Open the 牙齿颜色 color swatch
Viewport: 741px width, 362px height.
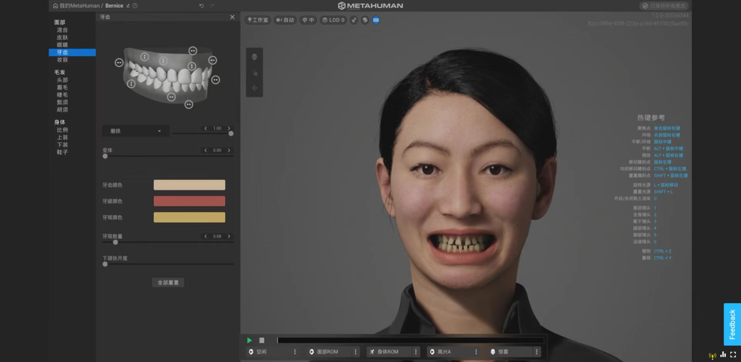click(189, 185)
